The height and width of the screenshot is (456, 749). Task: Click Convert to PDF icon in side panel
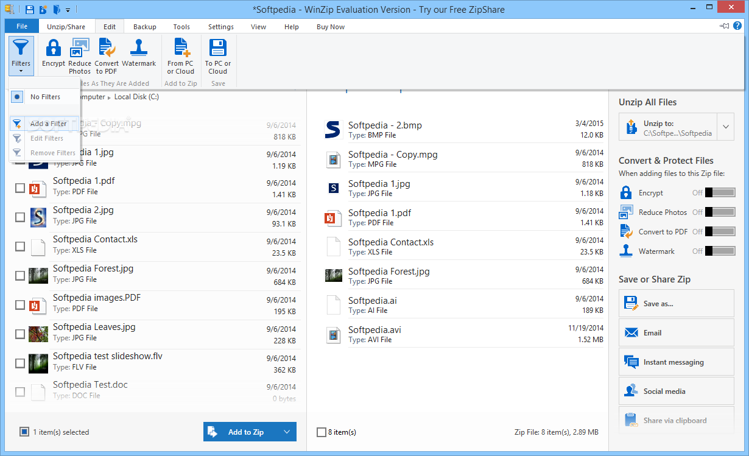coord(626,231)
